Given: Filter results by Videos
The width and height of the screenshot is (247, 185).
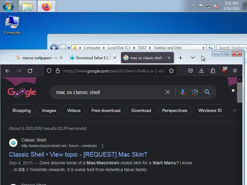Looking at the screenshot, I should 74,110.
